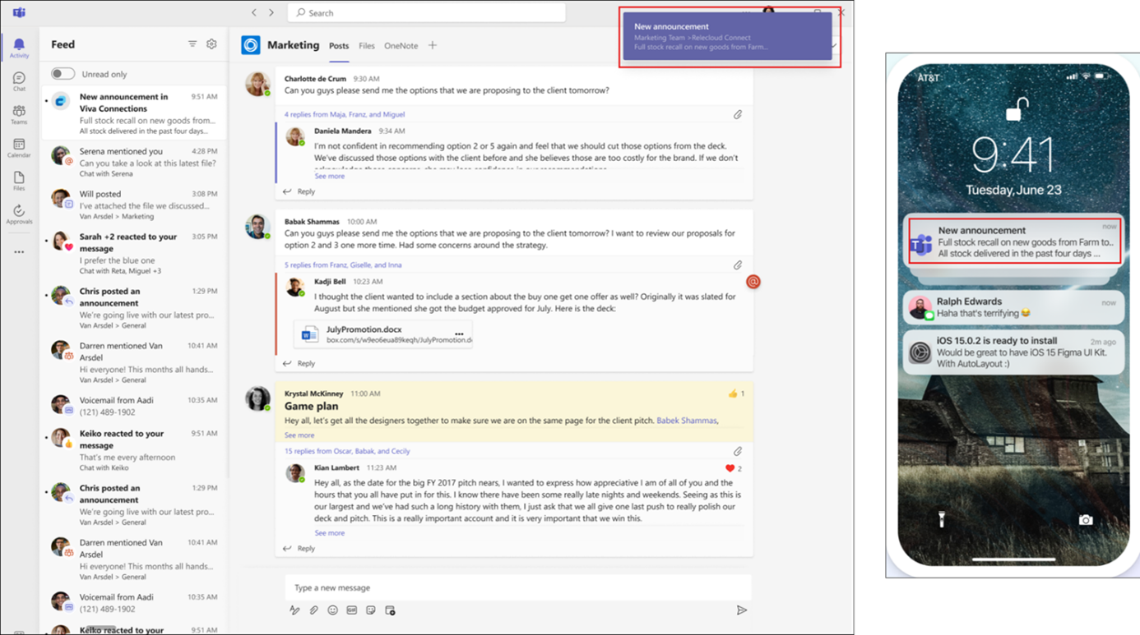
Task: Tap New announcement notification on phone
Action: pos(1013,242)
